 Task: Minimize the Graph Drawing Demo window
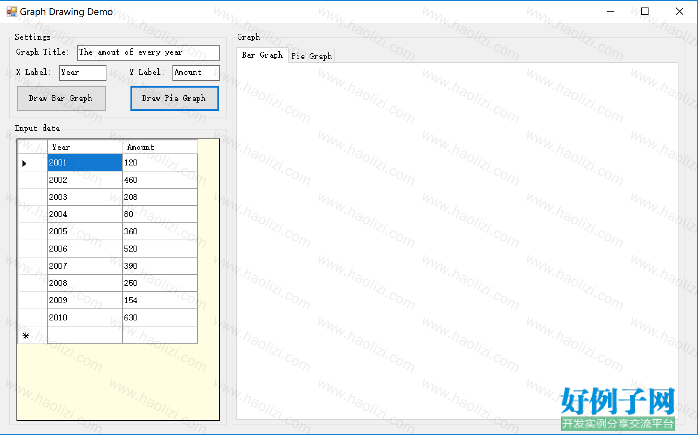tap(611, 12)
